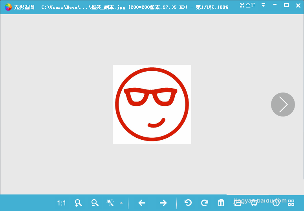Viewport: 304px width, 211px height.
Task: Start slideshow from the toolbar
Action: 254,203
